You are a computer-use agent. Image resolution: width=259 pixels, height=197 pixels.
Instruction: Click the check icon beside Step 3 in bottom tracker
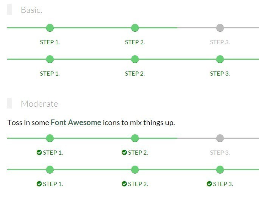[x=209, y=184]
